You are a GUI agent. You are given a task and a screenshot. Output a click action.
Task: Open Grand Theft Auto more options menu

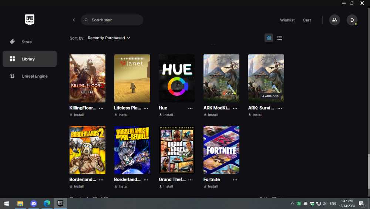(x=191, y=179)
